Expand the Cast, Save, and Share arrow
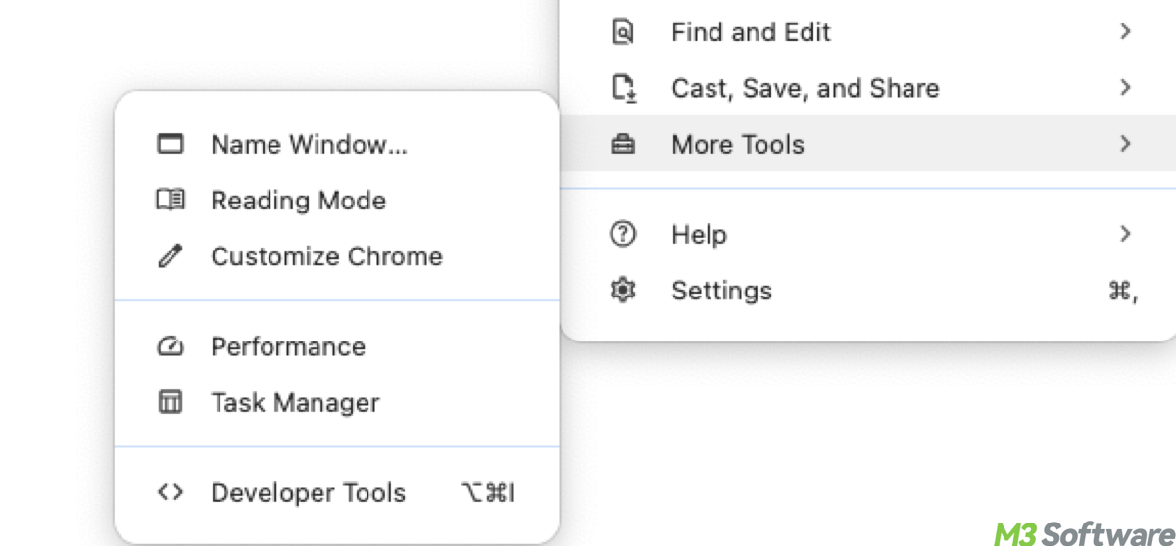Image resolution: width=1176 pixels, height=546 pixels. [1125, 88]
